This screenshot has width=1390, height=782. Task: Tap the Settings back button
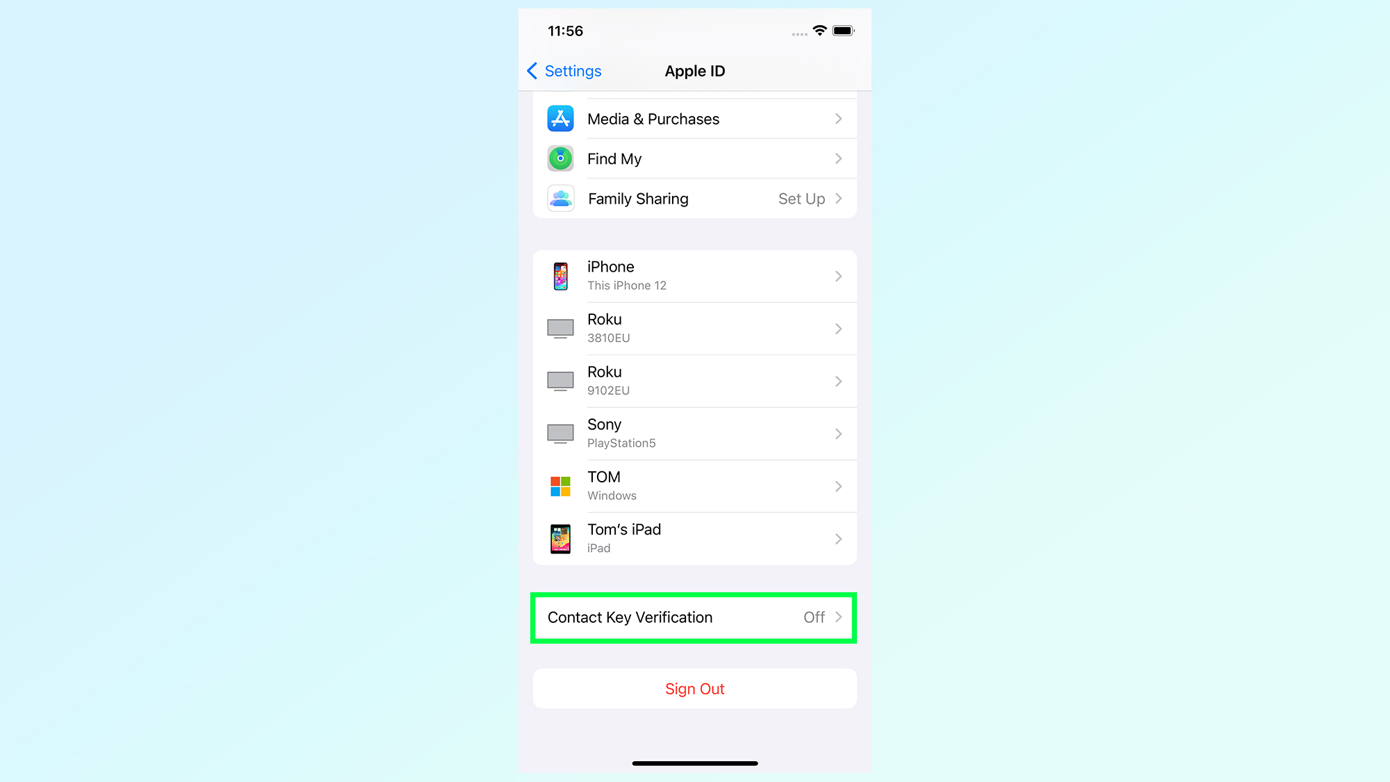click(x=563, y=71)
